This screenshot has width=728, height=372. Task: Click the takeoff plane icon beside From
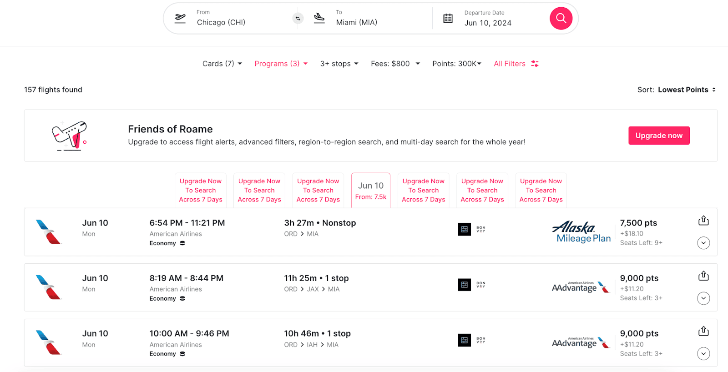click(180, 18)
